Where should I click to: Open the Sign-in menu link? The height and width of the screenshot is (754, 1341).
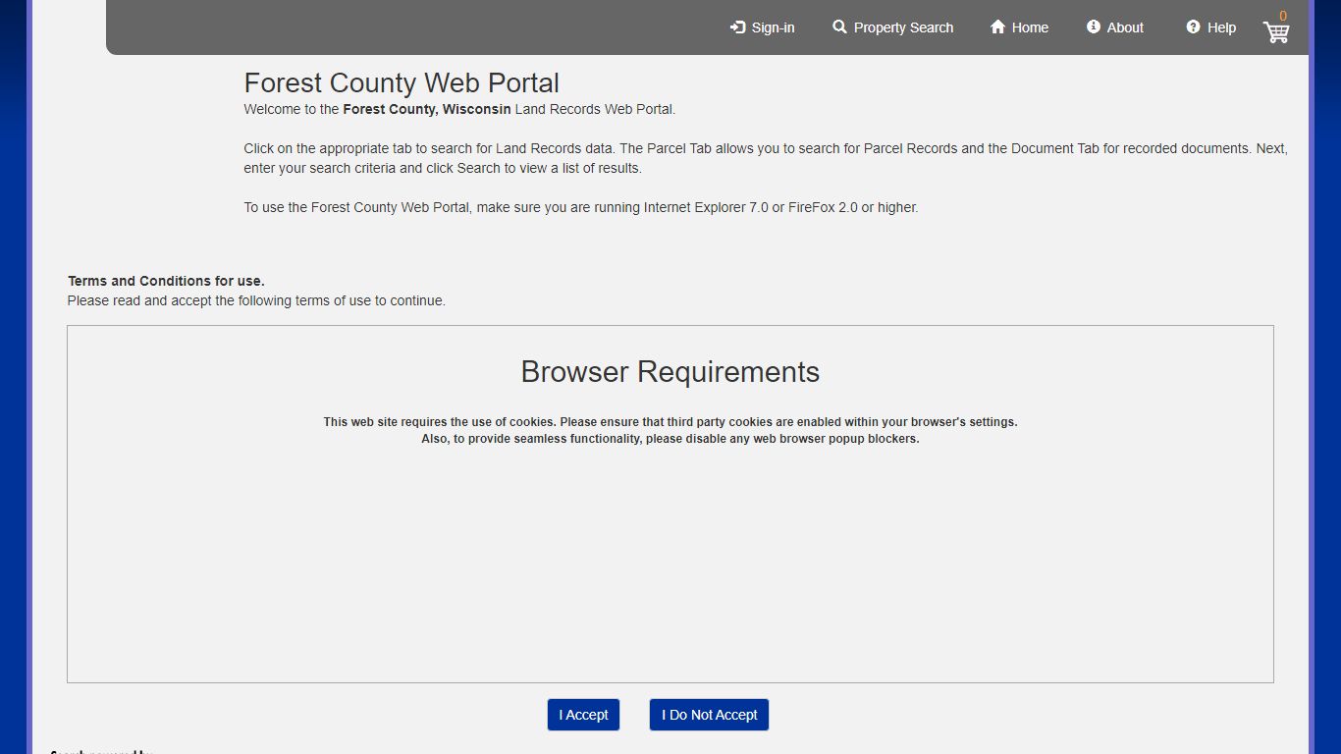click(763, 27)
